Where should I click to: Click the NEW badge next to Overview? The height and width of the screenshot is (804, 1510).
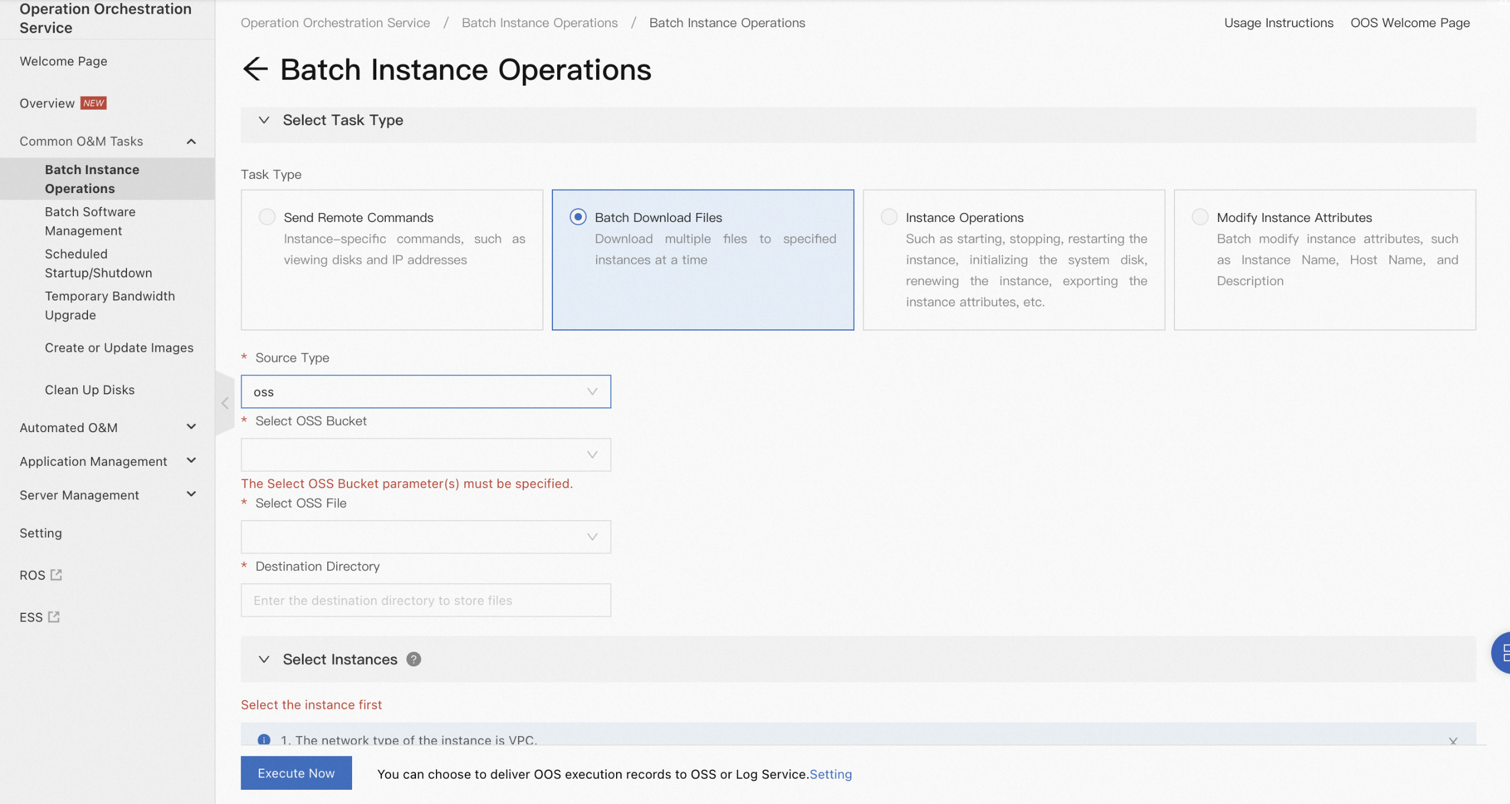[x=93, y=103]
